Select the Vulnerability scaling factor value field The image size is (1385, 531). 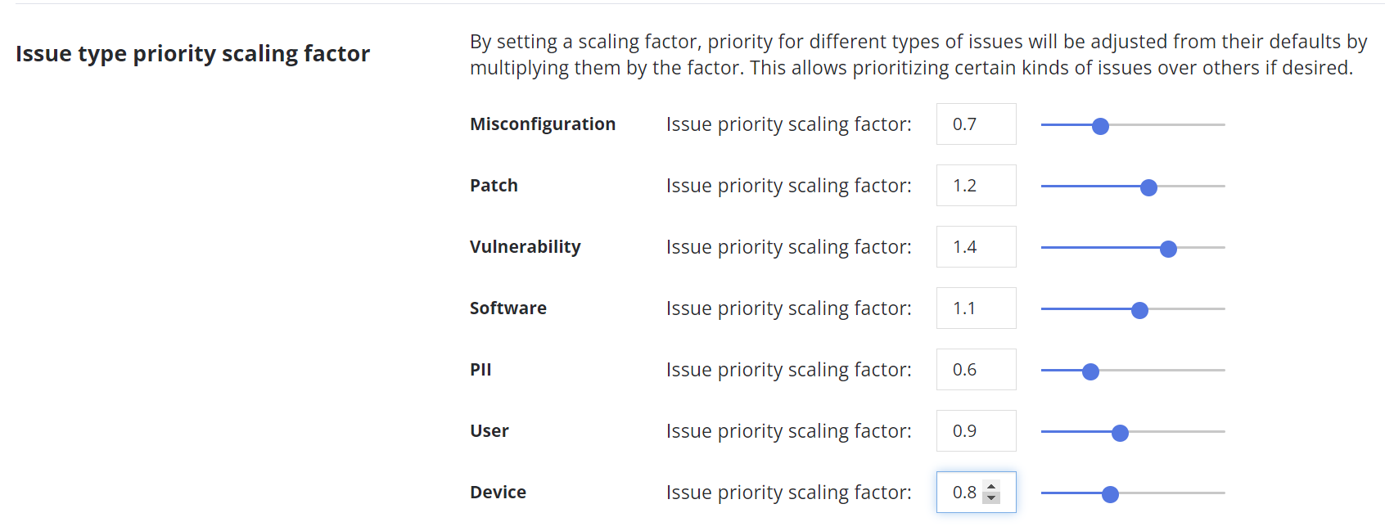coord(976,247)
